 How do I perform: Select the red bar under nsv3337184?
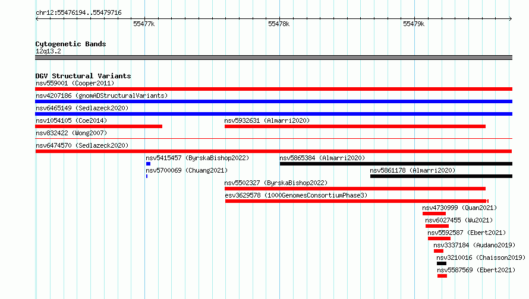pos(439,251)
